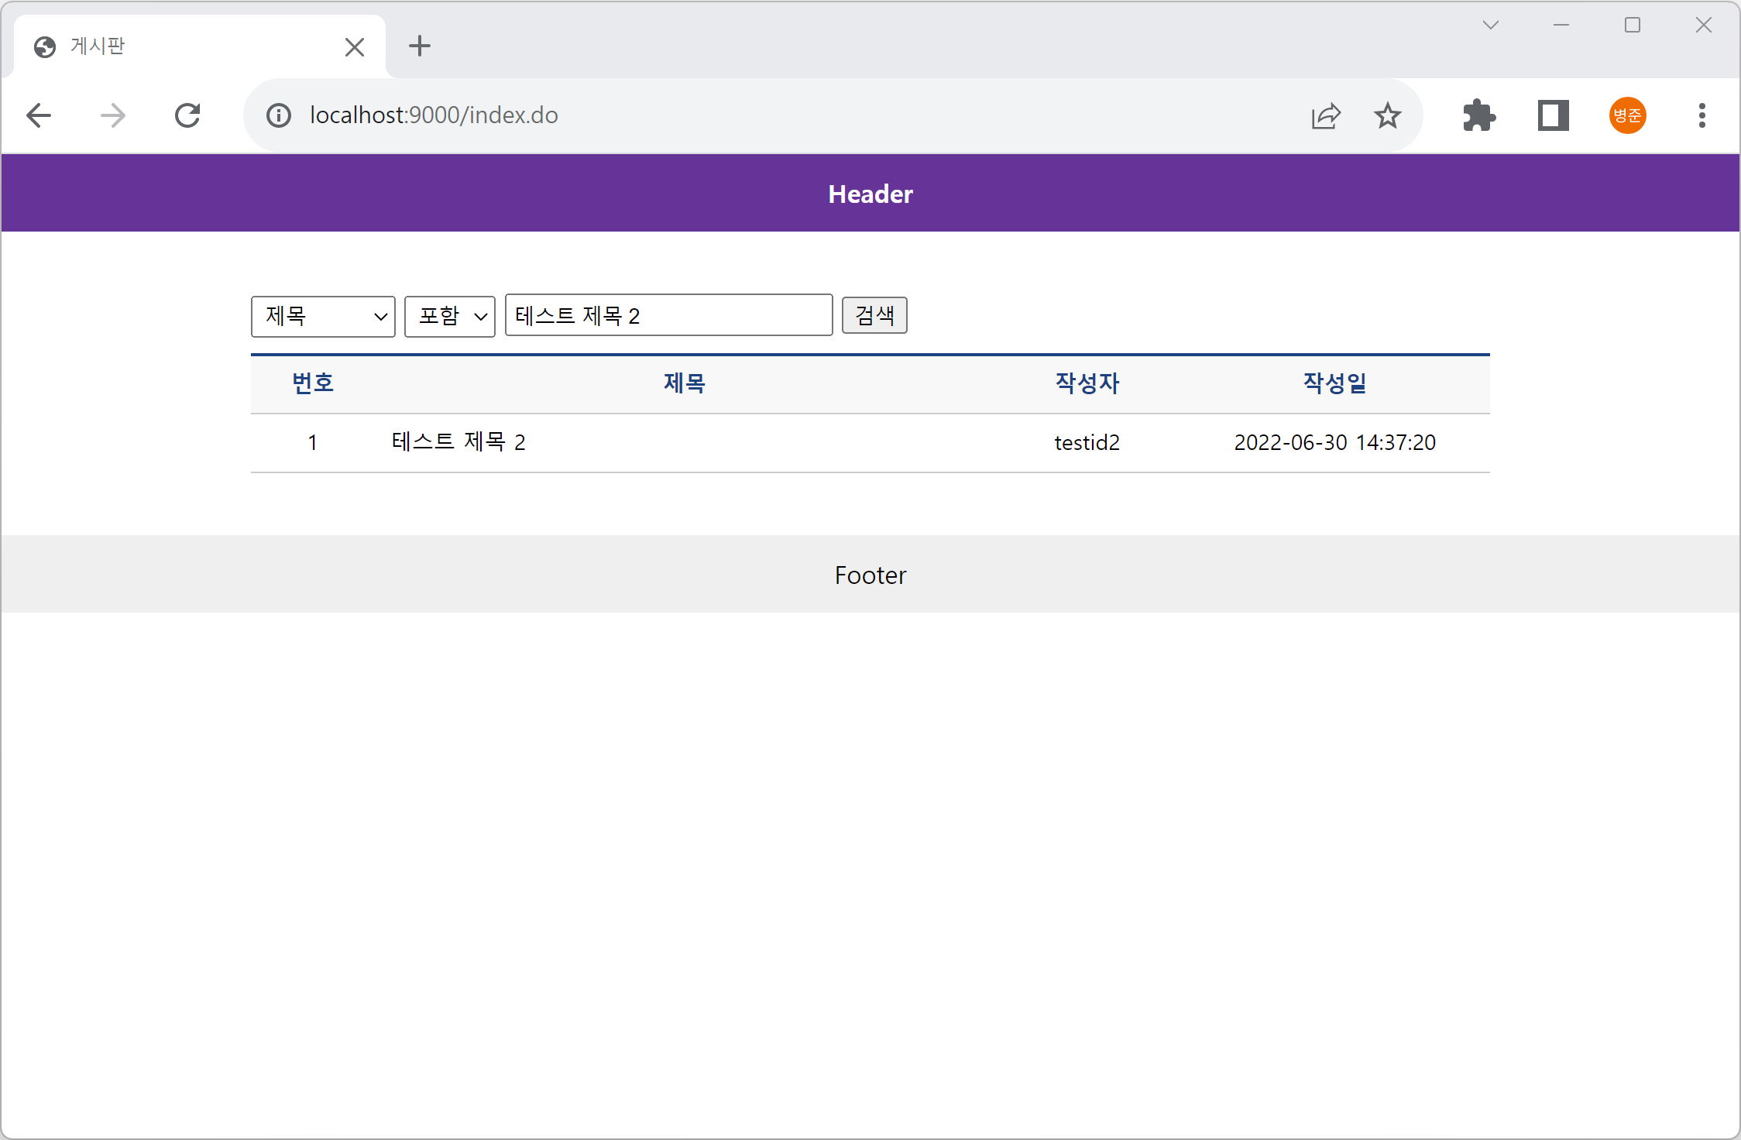This screenshot has height=1140, width=1741.
Task: Click the browser forward arrow
Action: pos(113,115)
